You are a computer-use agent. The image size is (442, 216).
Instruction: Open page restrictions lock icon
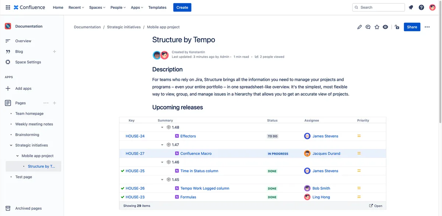[397, 27]
